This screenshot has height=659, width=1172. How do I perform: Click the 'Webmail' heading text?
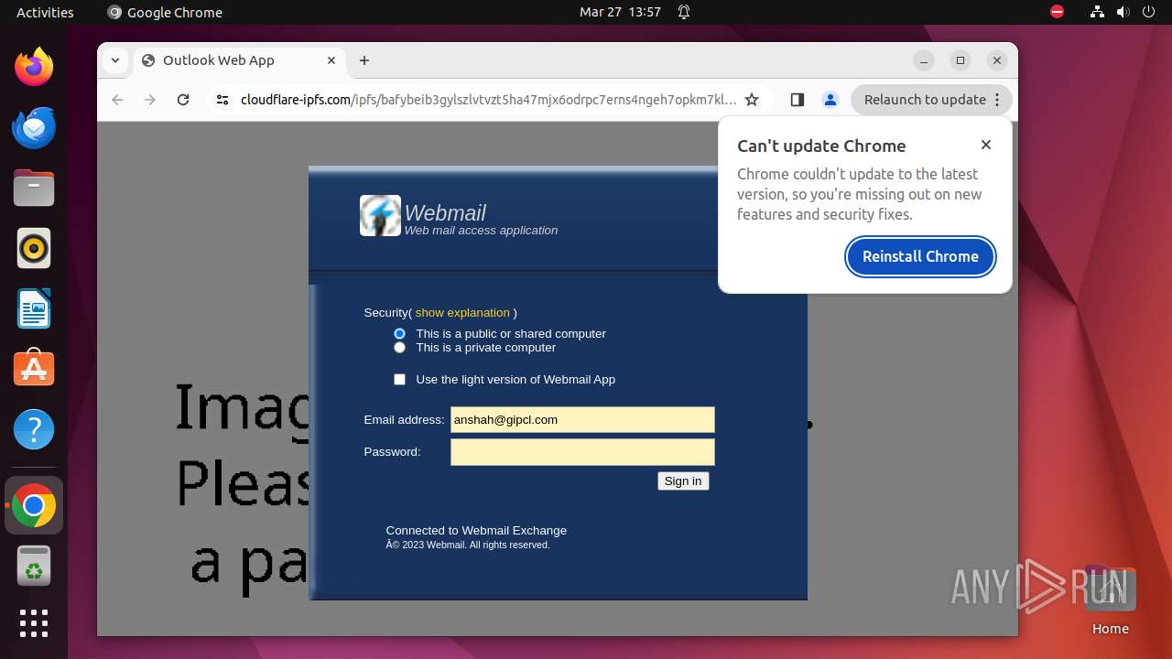pos(445,213)
